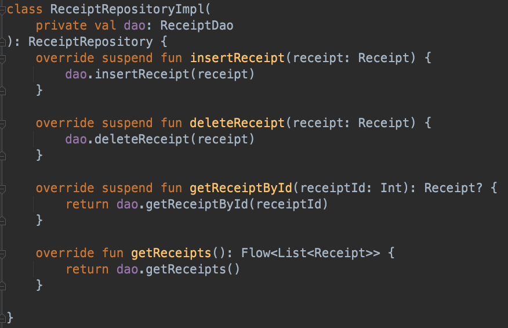Click insertReceipt in the dao.insertReceipt call
The height and width of the screenshot is (328, 508).
tap(142, 74)
